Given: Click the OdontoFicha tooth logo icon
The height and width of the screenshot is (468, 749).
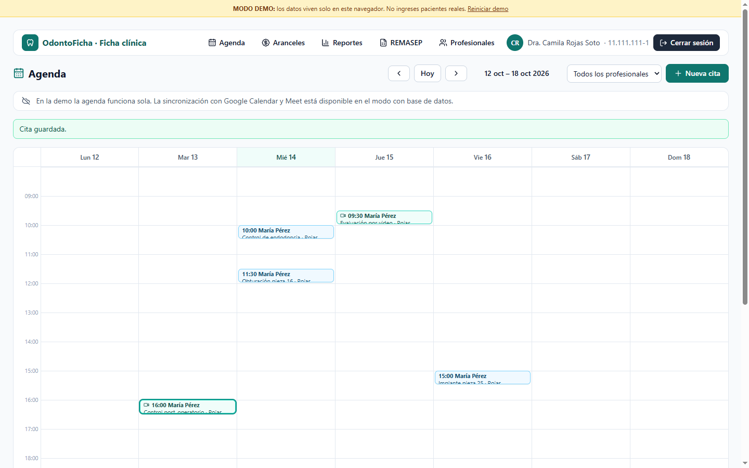Looking at the screenshot, I should [x=30, y=43].
